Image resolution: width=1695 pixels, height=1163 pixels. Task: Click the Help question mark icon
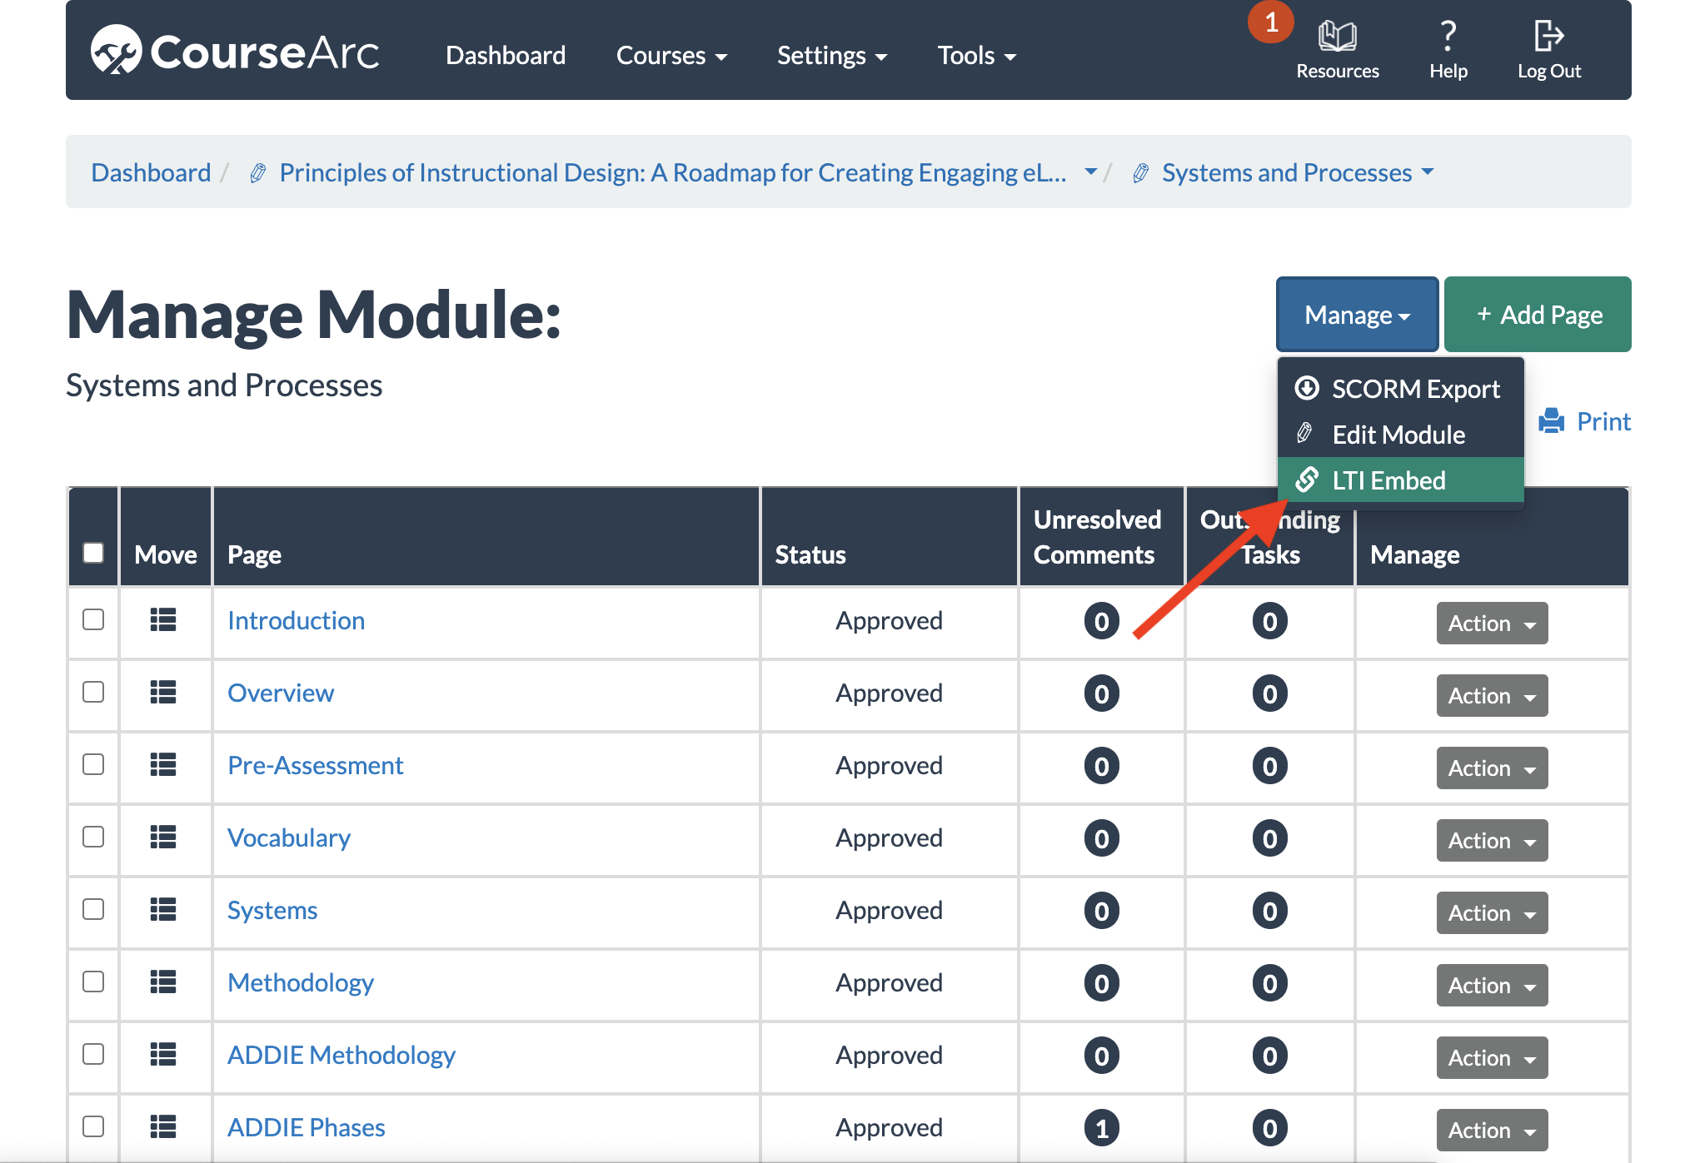coord(1448,37)
